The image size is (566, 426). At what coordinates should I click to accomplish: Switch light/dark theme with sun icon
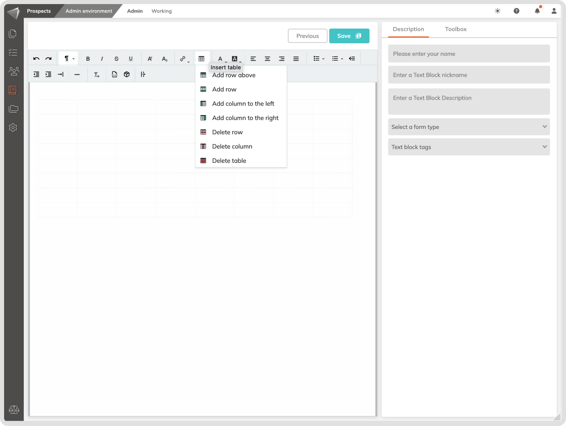[x=497, y=11]
